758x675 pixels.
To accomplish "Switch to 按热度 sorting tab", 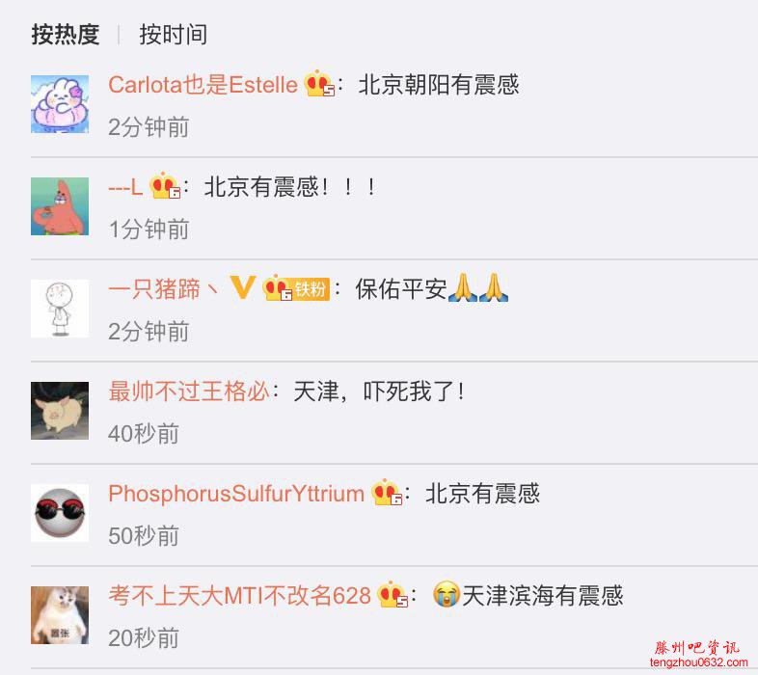I will coord(66,35).
